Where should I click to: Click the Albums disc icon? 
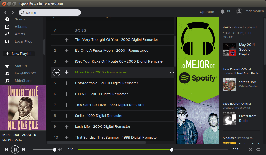pyautogui.click(x=7, y=27)
